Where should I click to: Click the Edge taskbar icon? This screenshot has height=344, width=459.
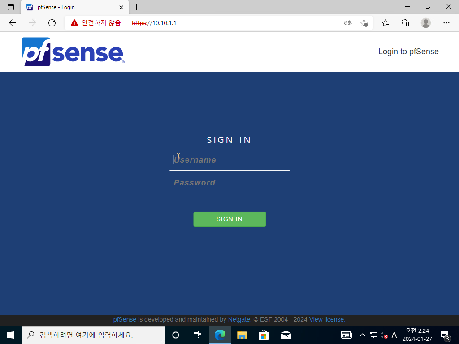[x=220, y=335]
